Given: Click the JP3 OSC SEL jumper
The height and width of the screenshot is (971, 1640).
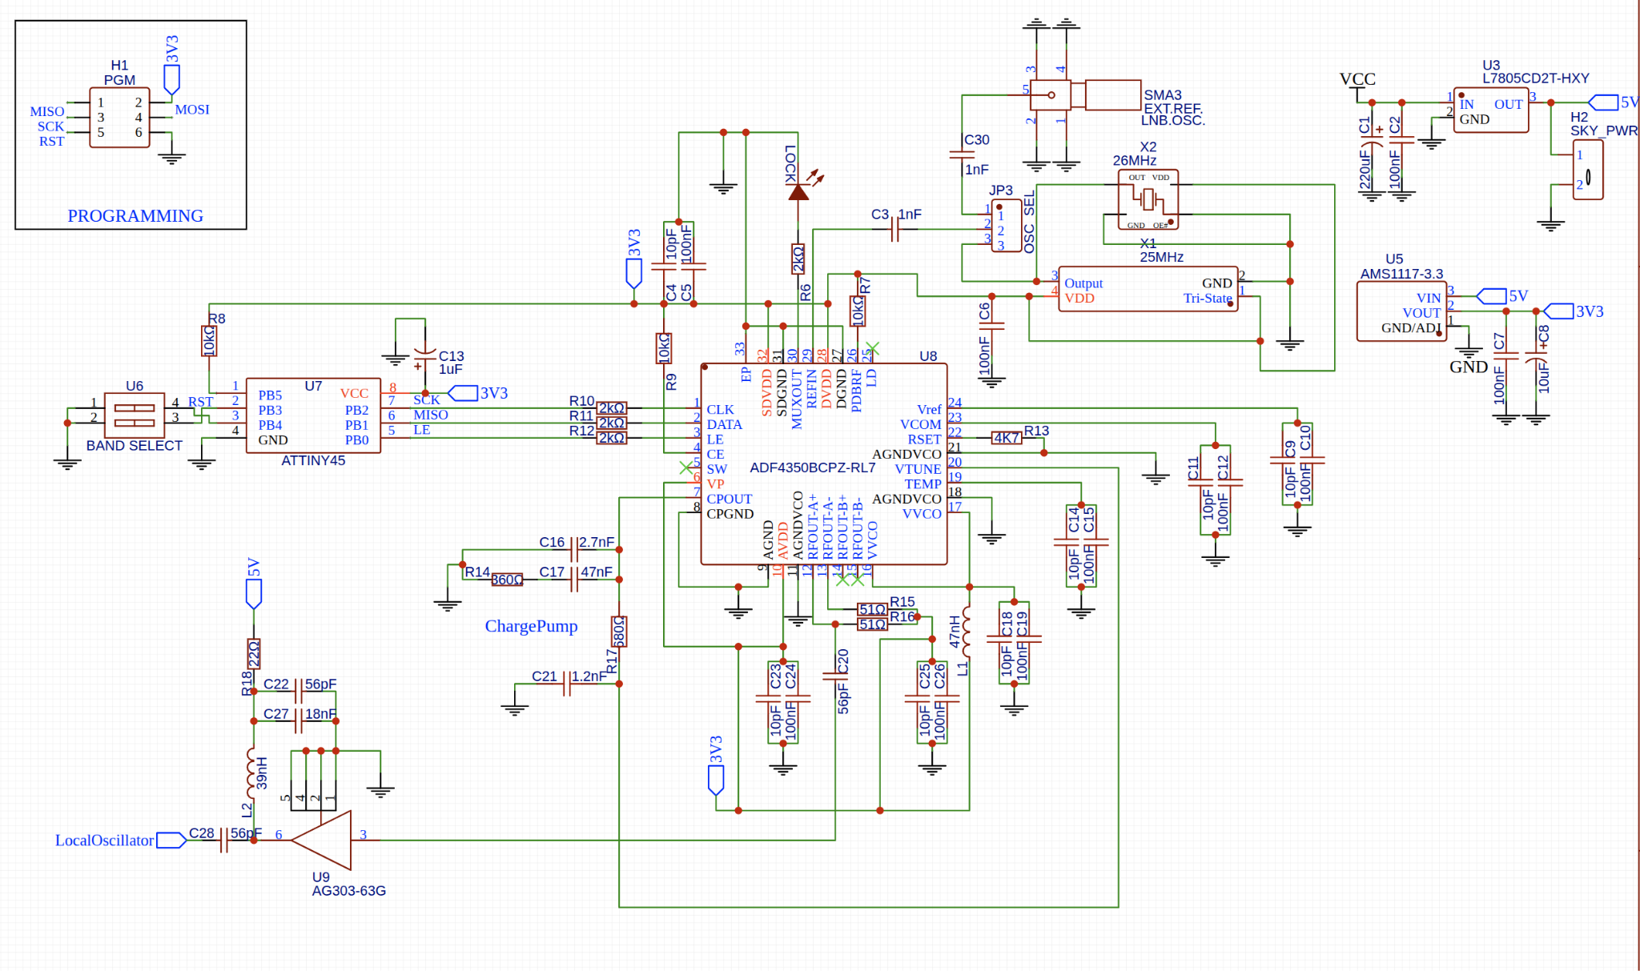Looking at the screenshot, I should click(1006, 227).
